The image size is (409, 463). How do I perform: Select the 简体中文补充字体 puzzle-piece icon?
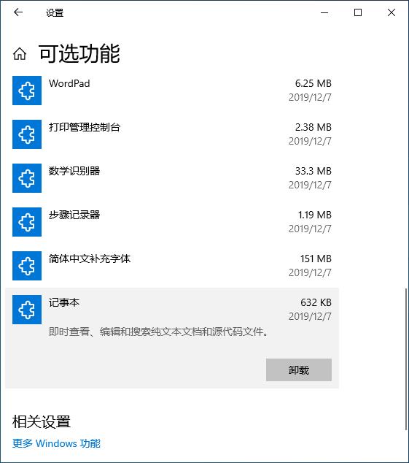pyautogui.click(x=27, y=266)
